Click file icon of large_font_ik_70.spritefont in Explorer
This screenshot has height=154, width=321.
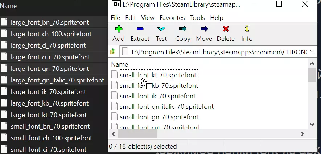[4, 91]
